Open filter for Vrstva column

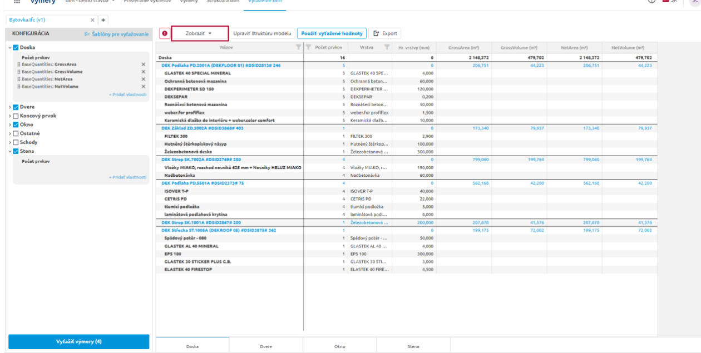click(x=387, y=48)
